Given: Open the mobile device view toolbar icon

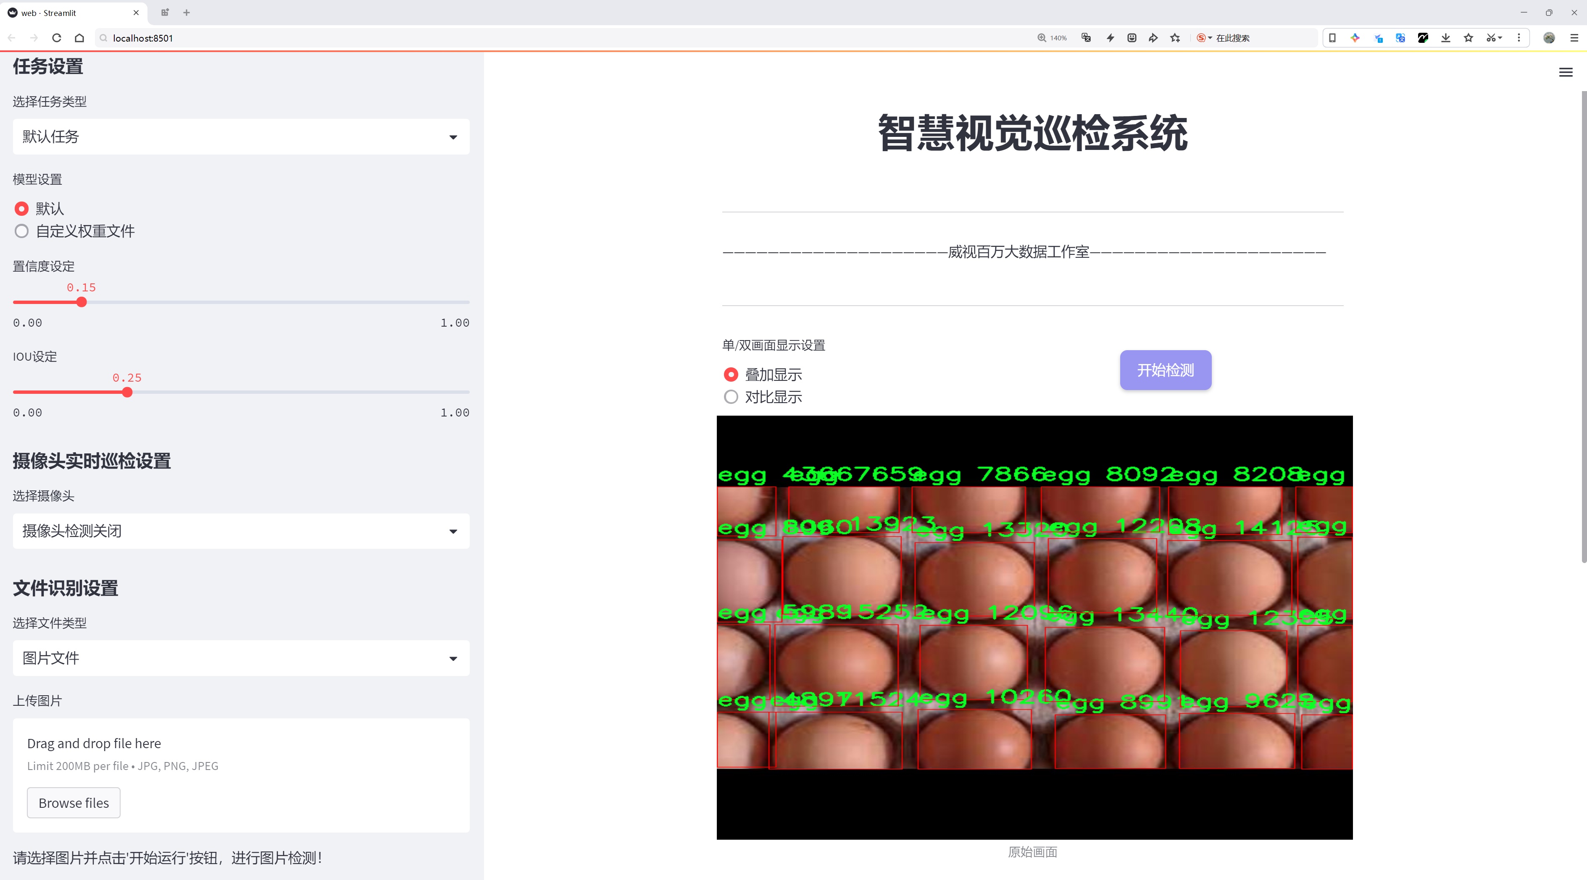Looking at the screenshot, I should click(1332, 38).
